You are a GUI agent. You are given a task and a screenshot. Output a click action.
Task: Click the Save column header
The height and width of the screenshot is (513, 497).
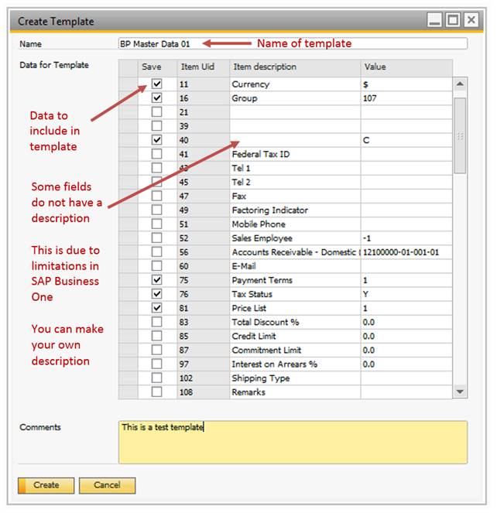tap(157, 67)
